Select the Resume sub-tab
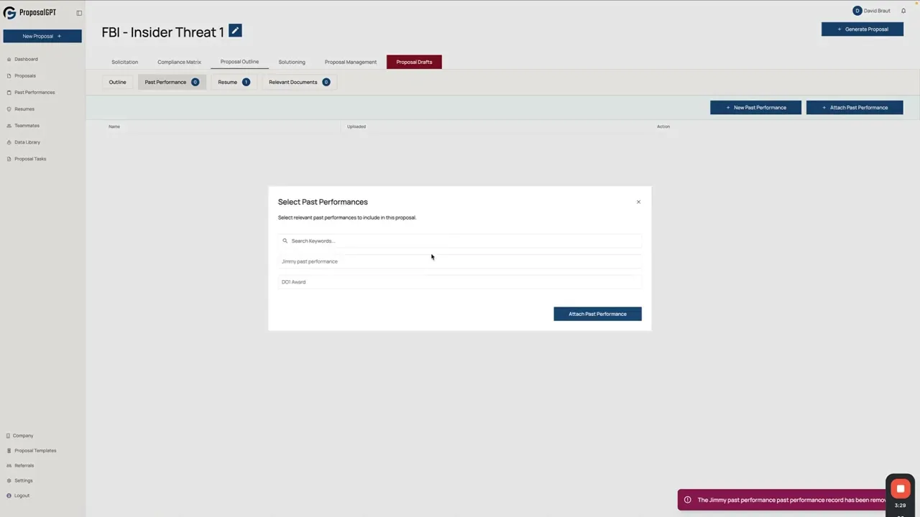Viewport: 920px width, 517px height. (x=234, y=82)
